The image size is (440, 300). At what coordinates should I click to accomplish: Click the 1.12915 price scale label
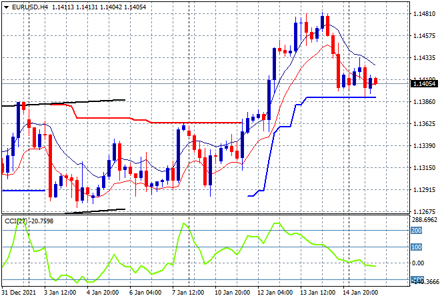(x=424, y=190)
